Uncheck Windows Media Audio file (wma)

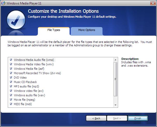[x=11, y=60]
